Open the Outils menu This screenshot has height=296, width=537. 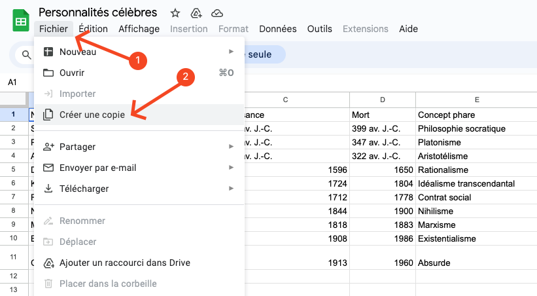[x=320, y=29]
